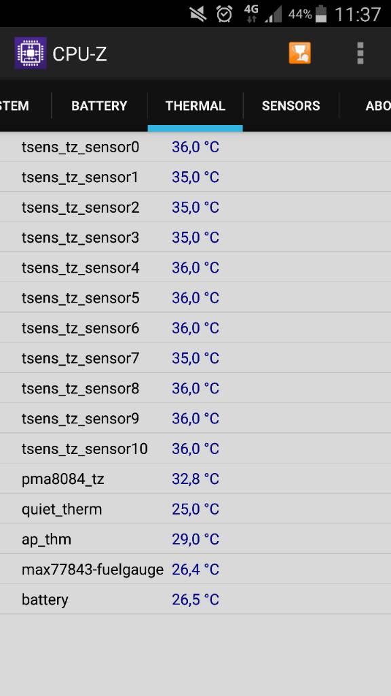Select the tsens_tz_sensor0 row
This screenshot has height=696, width=391.
(x=195, y=147)
